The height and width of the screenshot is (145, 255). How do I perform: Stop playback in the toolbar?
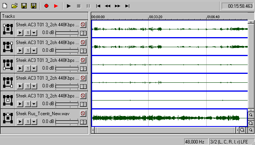[79, 6]
